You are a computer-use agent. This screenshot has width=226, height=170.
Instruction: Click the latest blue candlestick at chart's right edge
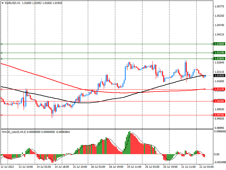205,76
